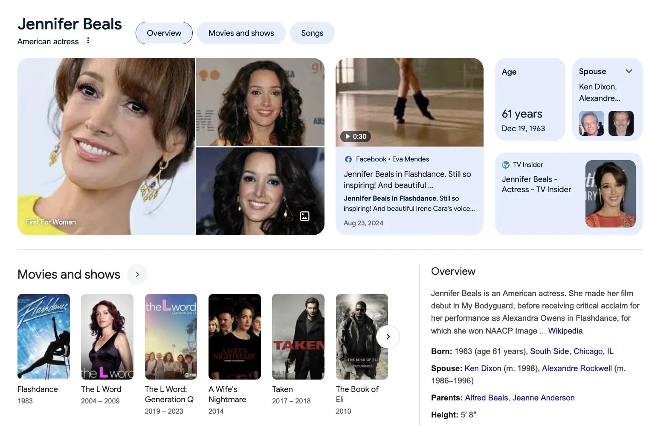Viewport: 649px width, 426px height.
Task: Click the Wikipedia link in Overview
Action: [x=565, y=331]
